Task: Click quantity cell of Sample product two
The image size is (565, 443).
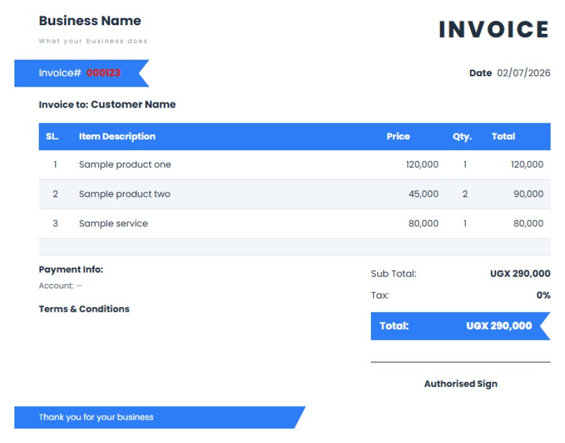Action: (x=465, y=194)
